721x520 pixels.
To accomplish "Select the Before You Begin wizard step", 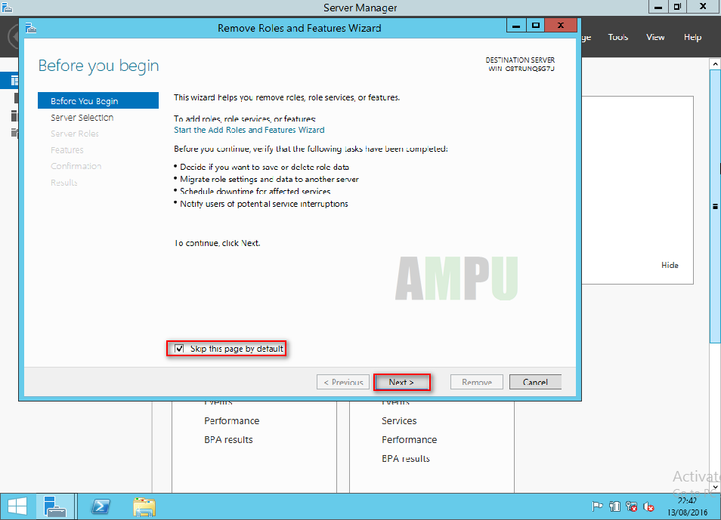I will click(83, 100).
